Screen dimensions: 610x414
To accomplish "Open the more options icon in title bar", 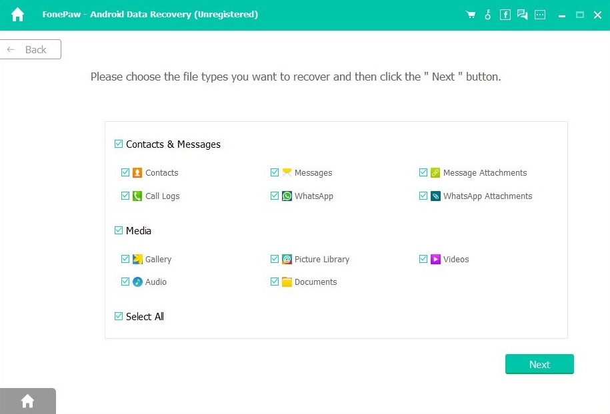I will coord(540,14).
